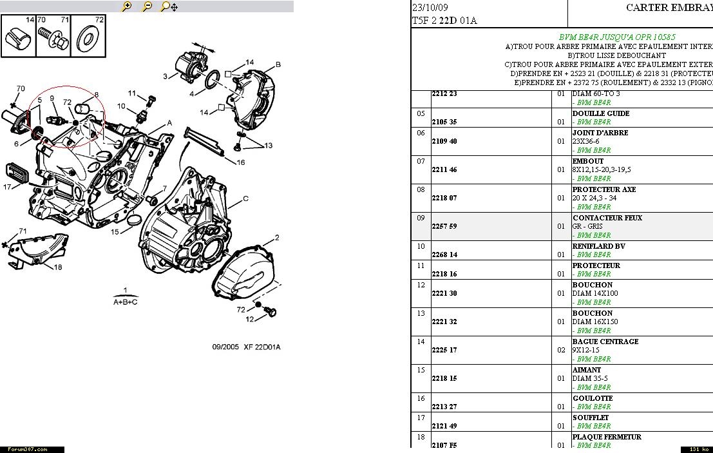Click the zoom out magnifier icon
Viewport: 713px width, 453px height.
click(x=147, y=6)
